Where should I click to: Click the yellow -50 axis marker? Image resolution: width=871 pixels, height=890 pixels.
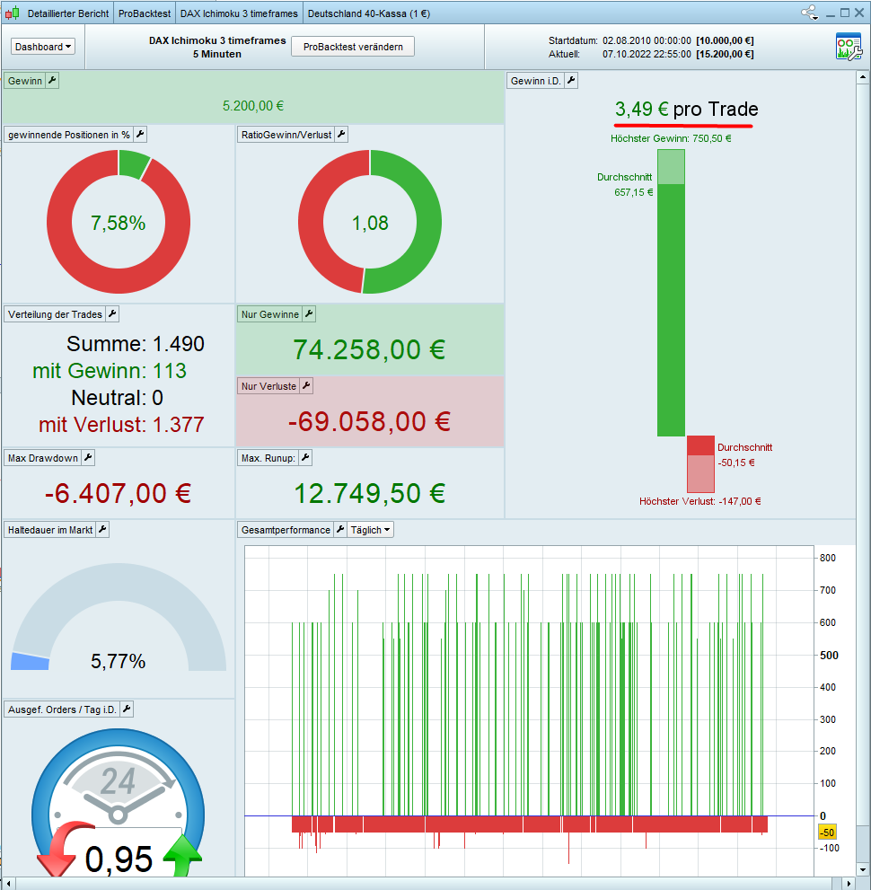(x=827, y=833)
